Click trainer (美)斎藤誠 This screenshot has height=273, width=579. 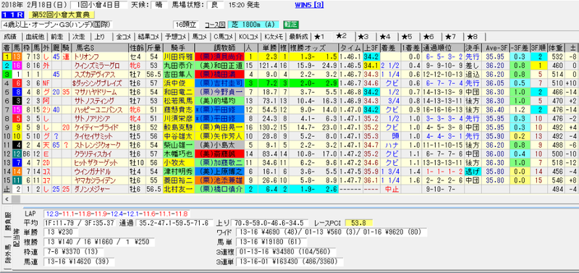coord(219,154)
